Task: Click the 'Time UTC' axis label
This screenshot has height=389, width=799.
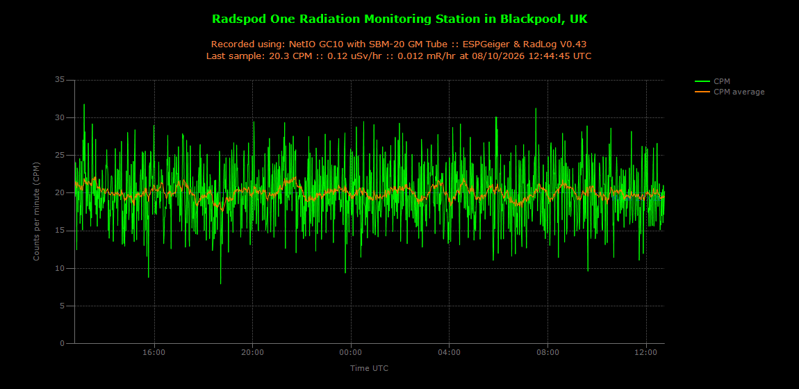Action: click(x=370, y=367)
